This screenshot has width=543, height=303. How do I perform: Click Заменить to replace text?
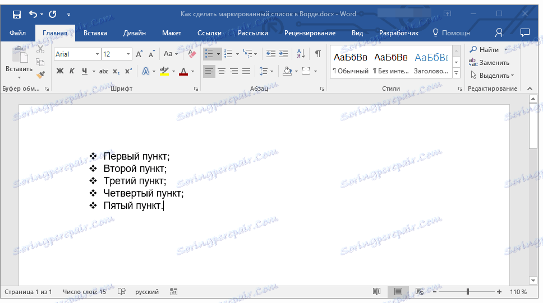(x=489, y=63)
